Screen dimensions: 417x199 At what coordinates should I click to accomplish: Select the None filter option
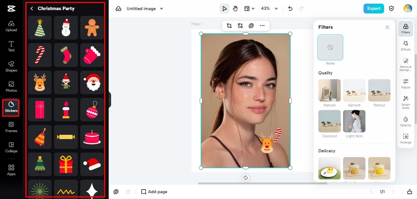[330, 48]
